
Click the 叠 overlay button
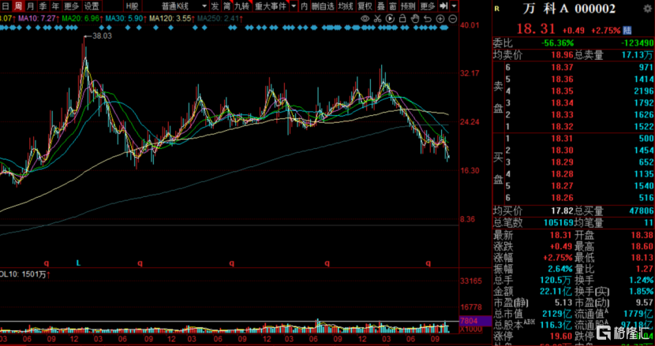pos(381,6)
